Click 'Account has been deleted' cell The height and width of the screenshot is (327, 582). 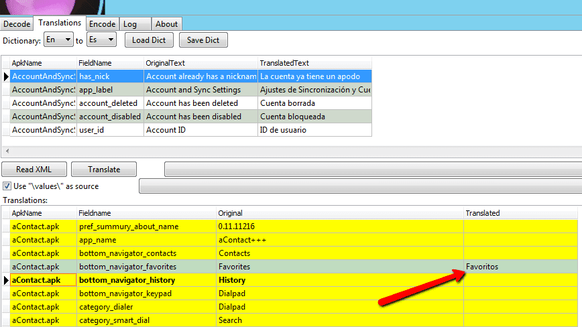[x=200, y=103]
